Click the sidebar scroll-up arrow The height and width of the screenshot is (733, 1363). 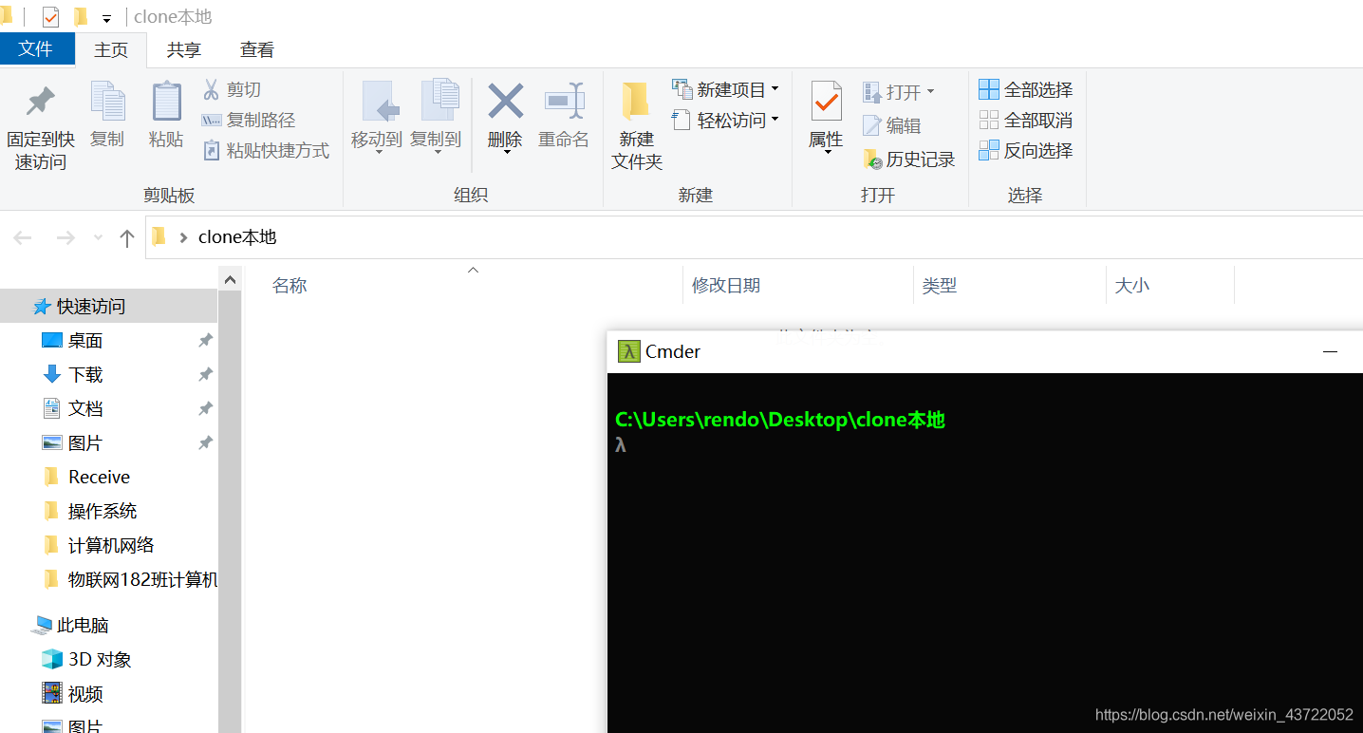point(230,279)
